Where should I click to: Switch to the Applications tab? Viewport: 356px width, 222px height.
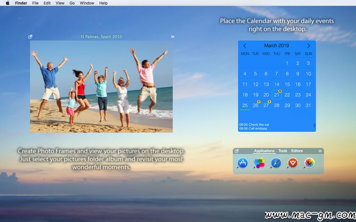pyautogui.click(x=264, y=151)
